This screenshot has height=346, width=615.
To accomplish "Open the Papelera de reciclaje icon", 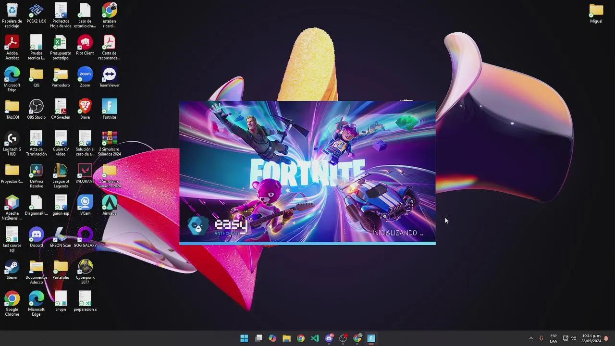I will point(12,15).
